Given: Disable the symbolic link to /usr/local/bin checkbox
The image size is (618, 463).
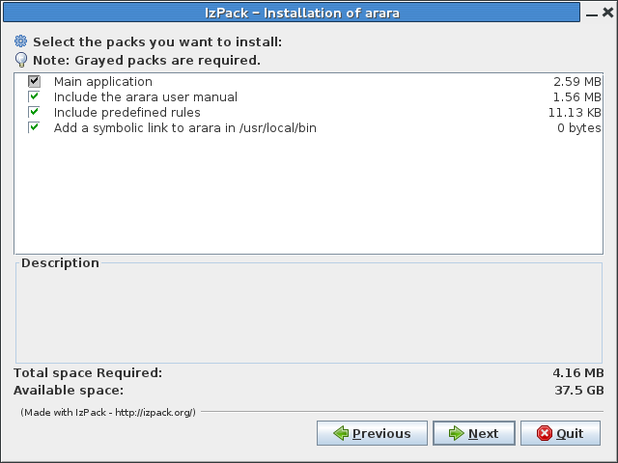Looking at the screenshot, I should tap(34, 128).
